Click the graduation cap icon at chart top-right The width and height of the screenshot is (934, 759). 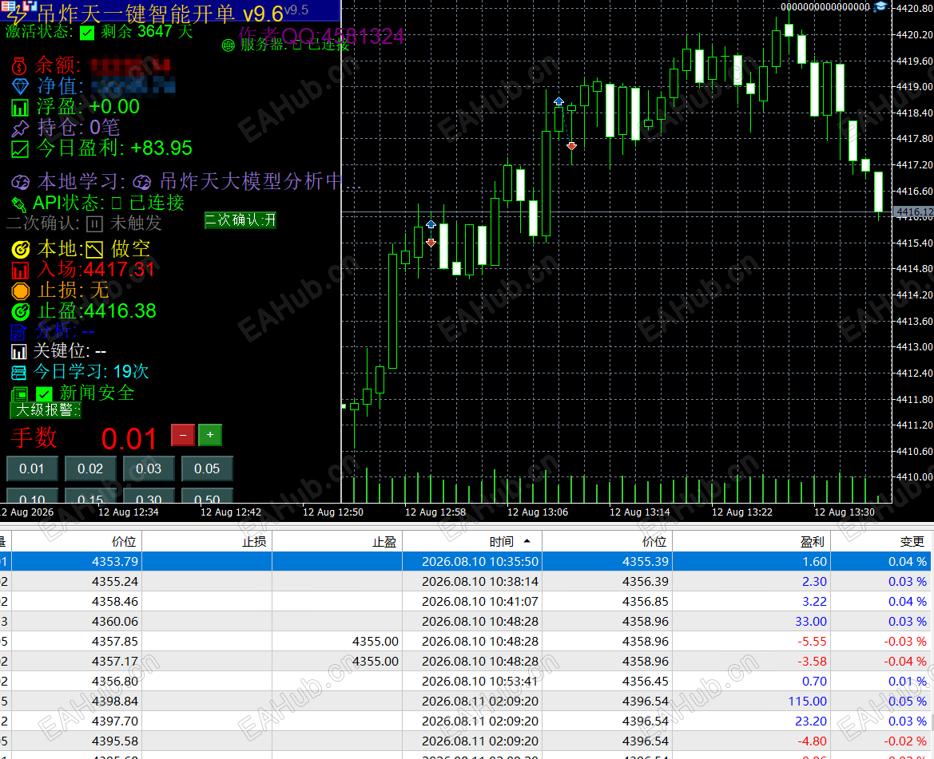[881, 6]
